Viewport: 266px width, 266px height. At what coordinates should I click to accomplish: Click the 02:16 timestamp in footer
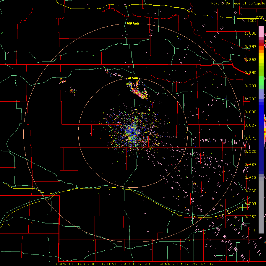point(206,264)
